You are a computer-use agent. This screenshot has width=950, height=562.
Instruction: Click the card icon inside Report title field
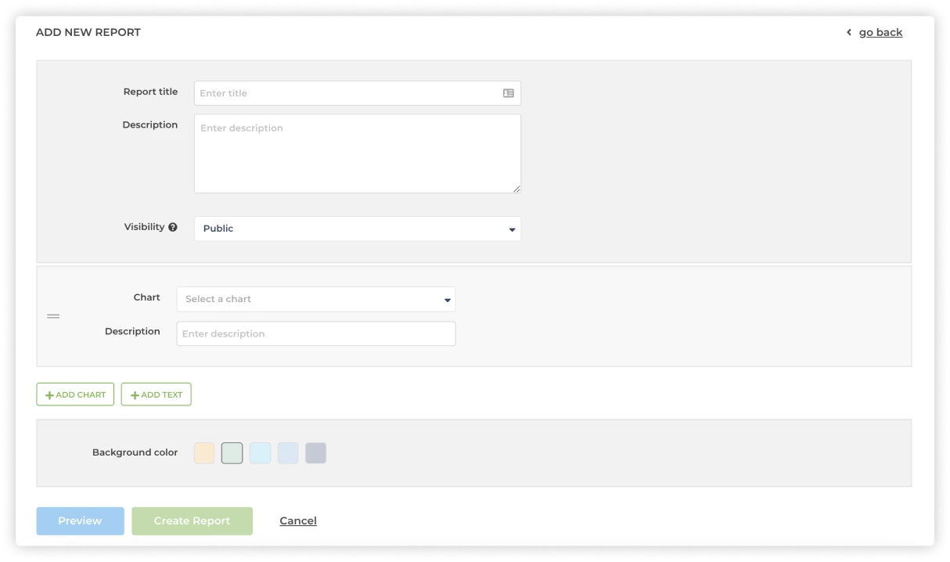coord(509,93)
